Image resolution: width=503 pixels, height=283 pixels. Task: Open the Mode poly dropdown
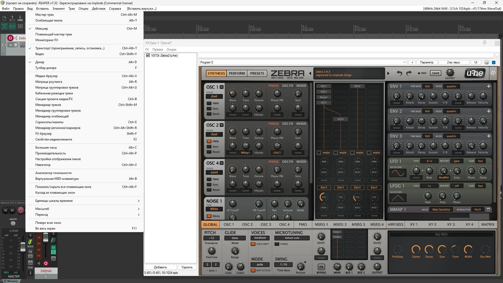[260, 265]
